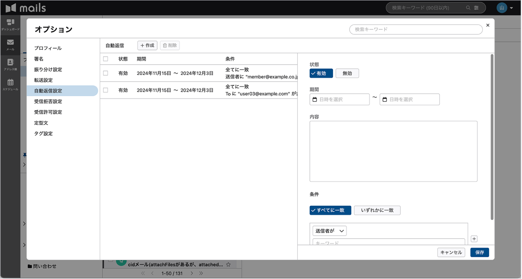Screen dimensions: 522x279
Task: Click the 保存 button
Action: coord(479,252)
